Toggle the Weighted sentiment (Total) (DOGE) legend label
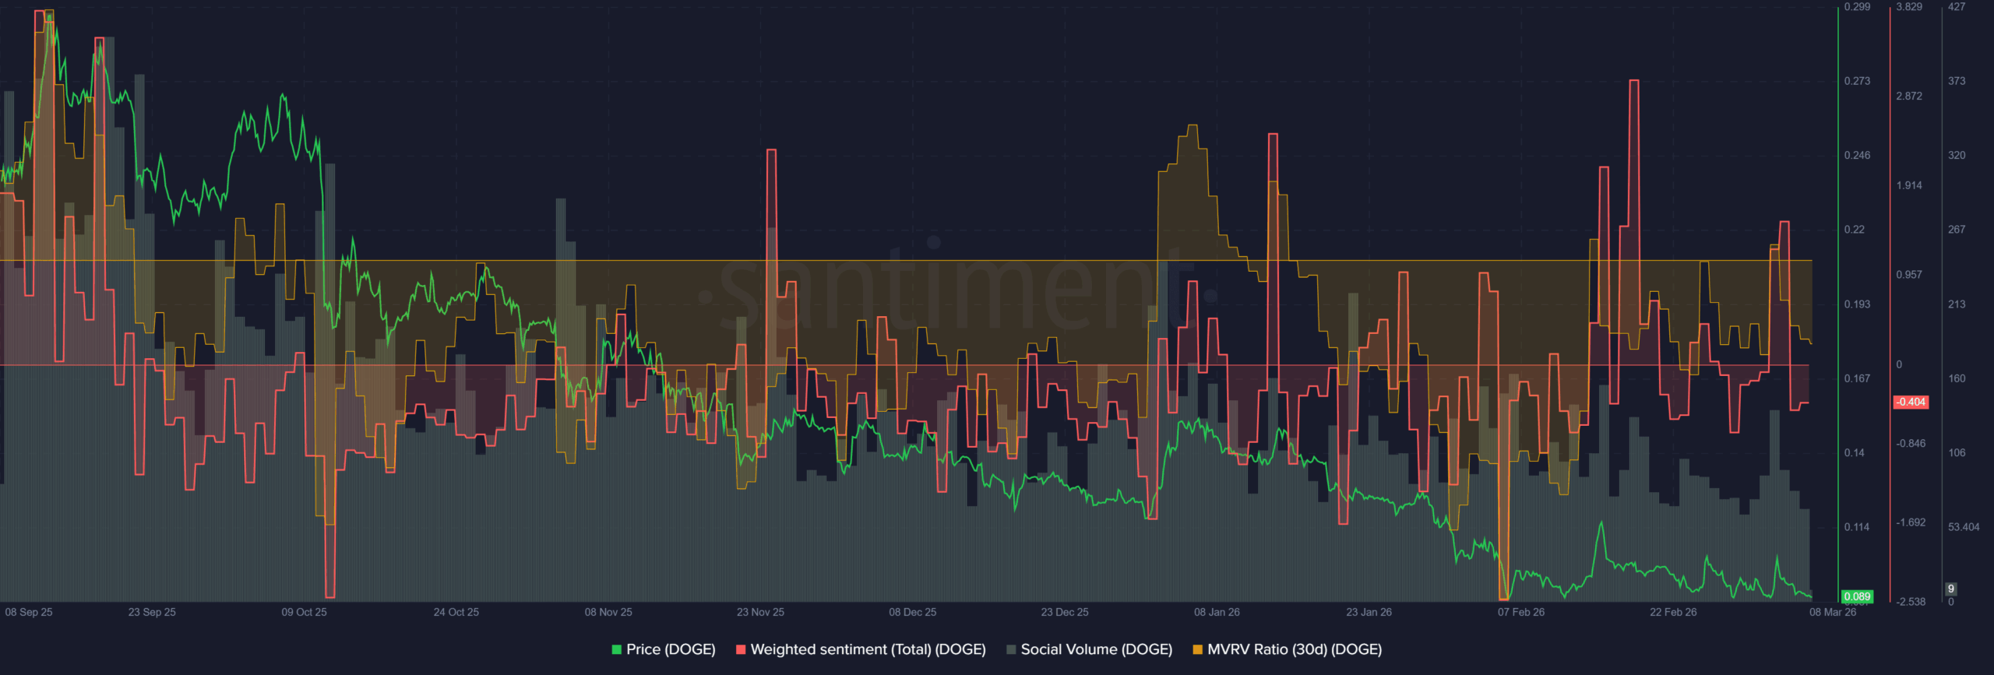 coord(868,649)
